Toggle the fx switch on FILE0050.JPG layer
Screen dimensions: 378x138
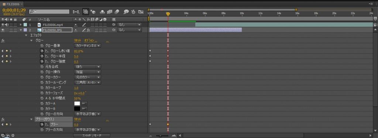pos(89,30)
